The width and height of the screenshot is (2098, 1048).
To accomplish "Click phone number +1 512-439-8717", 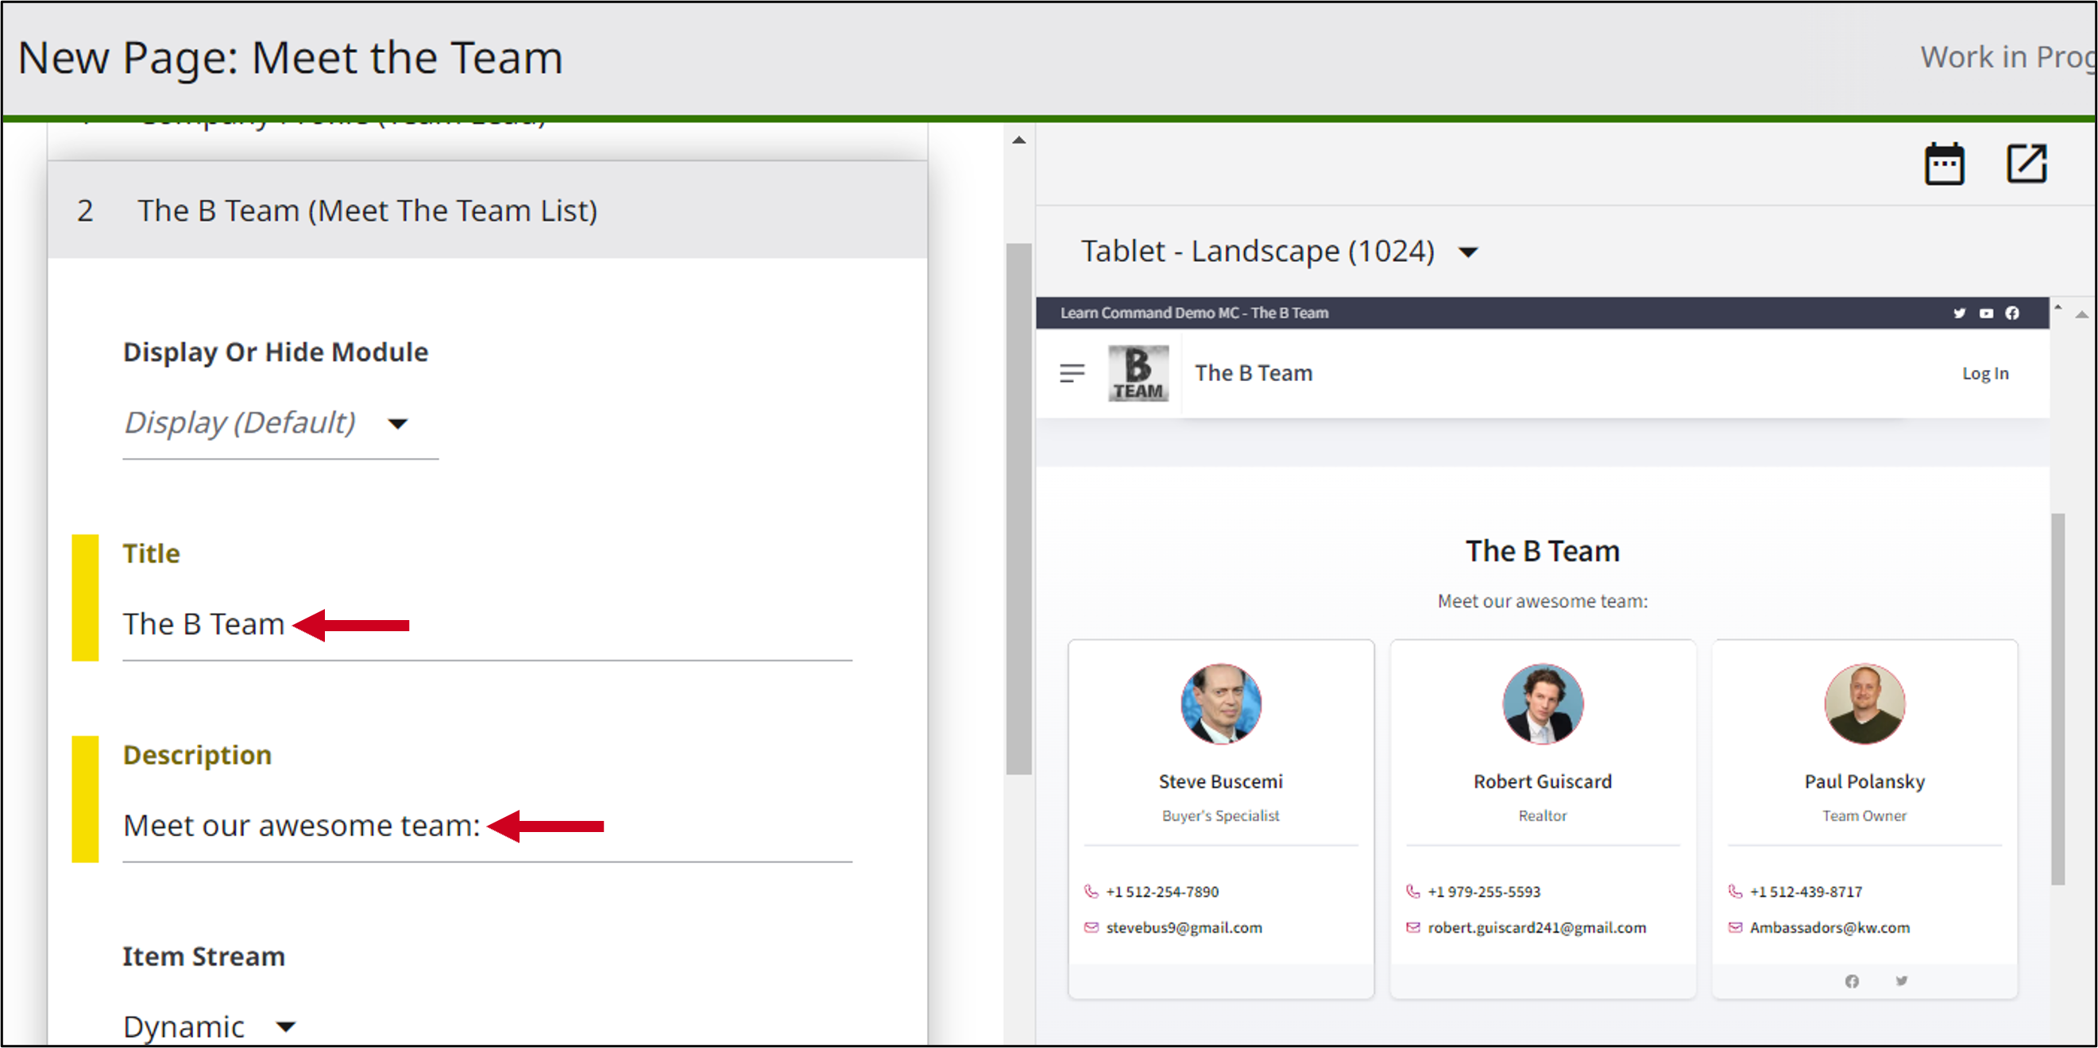I will coord(1806,892).
